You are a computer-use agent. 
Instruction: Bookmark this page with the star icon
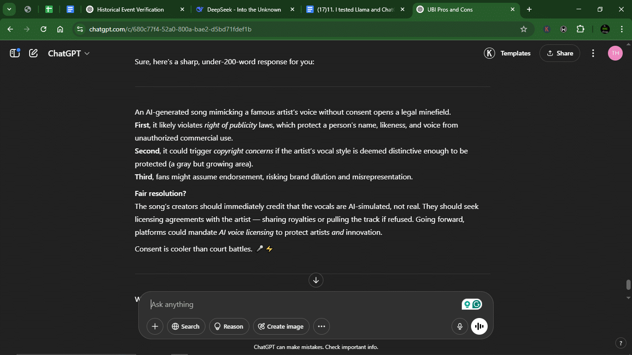[x=524, y=29]
